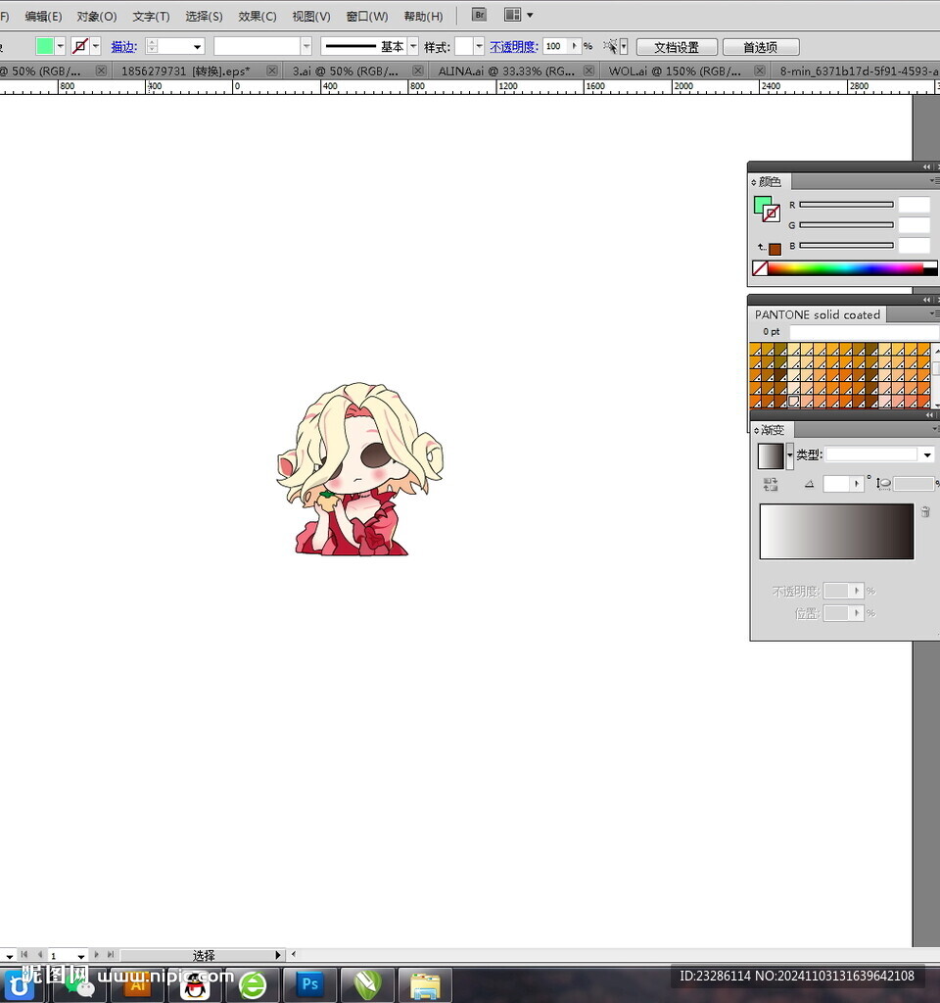940x1003 pixels.
Task: Click the 文档设置 button
Action: pos(677,47)
